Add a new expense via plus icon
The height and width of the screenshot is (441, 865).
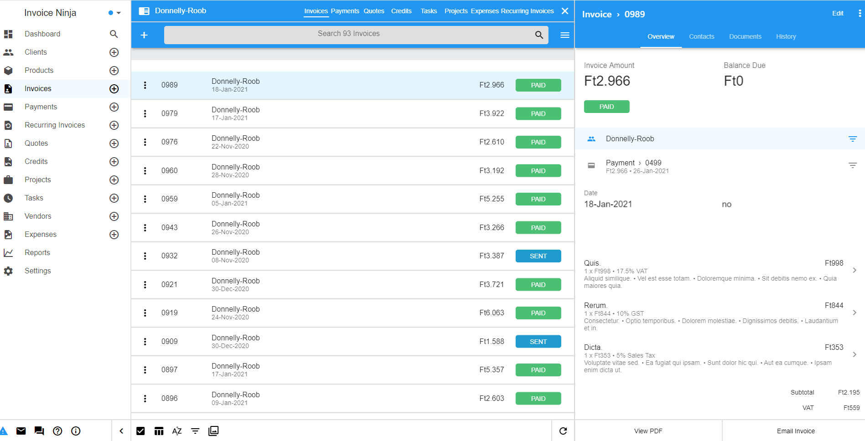point(114,235)
